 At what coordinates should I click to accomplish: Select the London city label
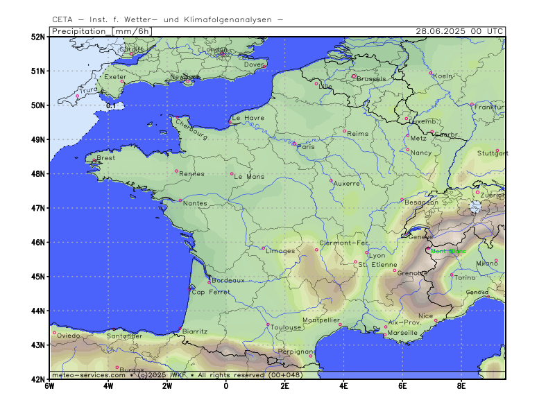pyautogui.click(x=214, y=49)
